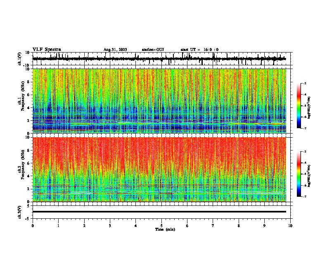Click time axis tick label "7"
This screenshot has width=327, height=253.
click(x=213, y=226)
